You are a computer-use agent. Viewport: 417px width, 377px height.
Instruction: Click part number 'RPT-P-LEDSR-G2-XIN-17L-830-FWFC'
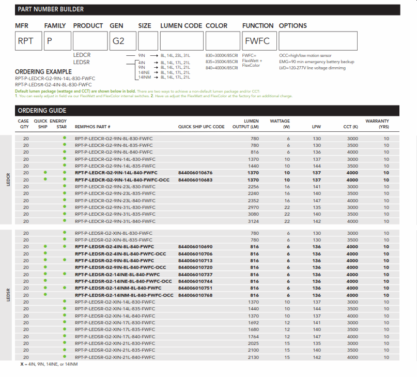coord(115,323)
